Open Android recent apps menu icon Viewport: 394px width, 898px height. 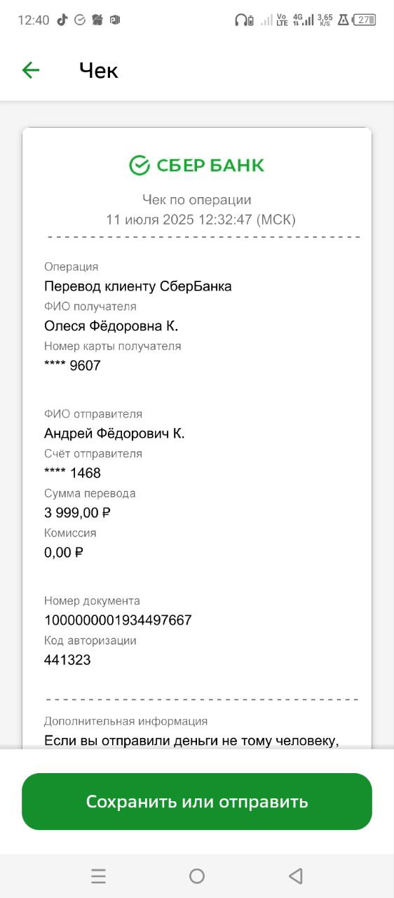(98, 876)
